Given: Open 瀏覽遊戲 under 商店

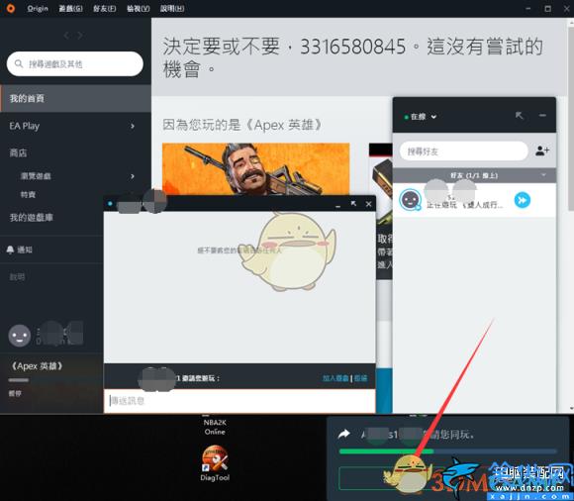Looking at the screenshot, I should click(x=36, y=176).
